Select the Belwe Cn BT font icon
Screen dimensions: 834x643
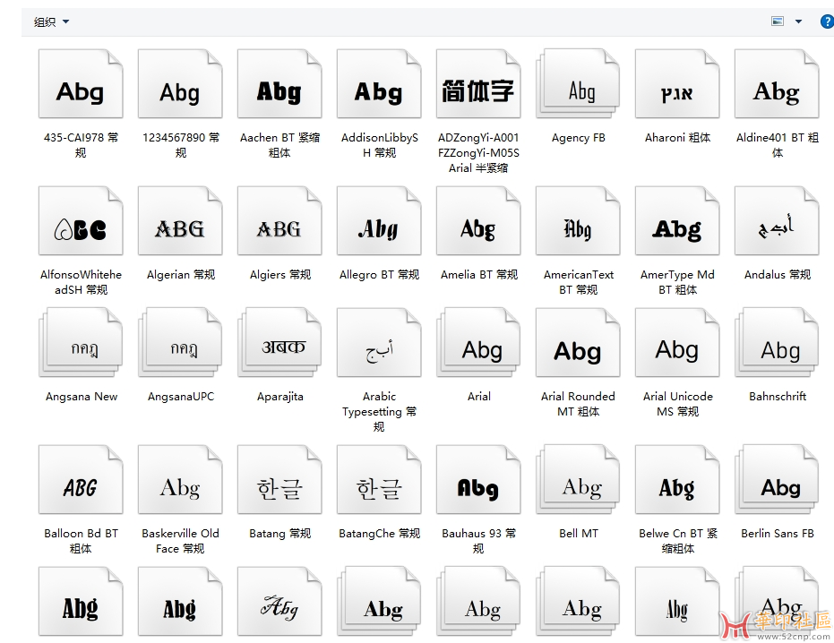click(x=677, y=480)
